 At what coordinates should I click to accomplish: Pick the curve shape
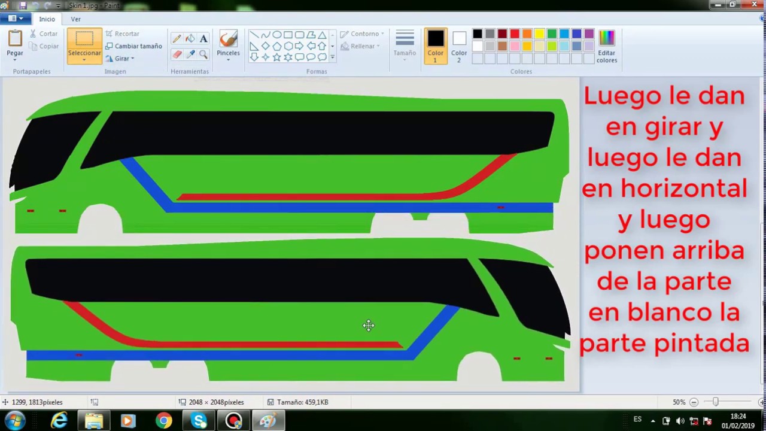266,35
